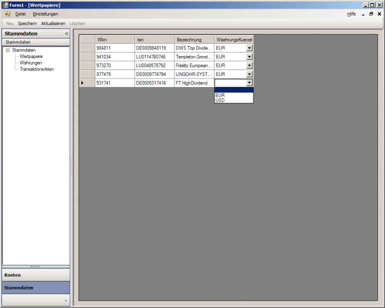Click Aktualisieren in the toolbar

click(53, 23)
